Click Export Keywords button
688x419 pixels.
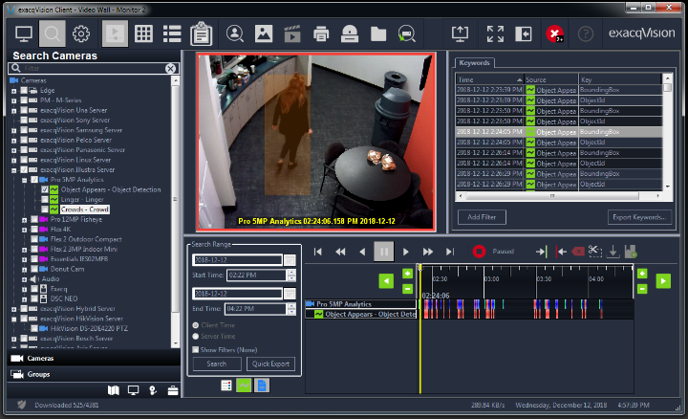click(639, 217)
